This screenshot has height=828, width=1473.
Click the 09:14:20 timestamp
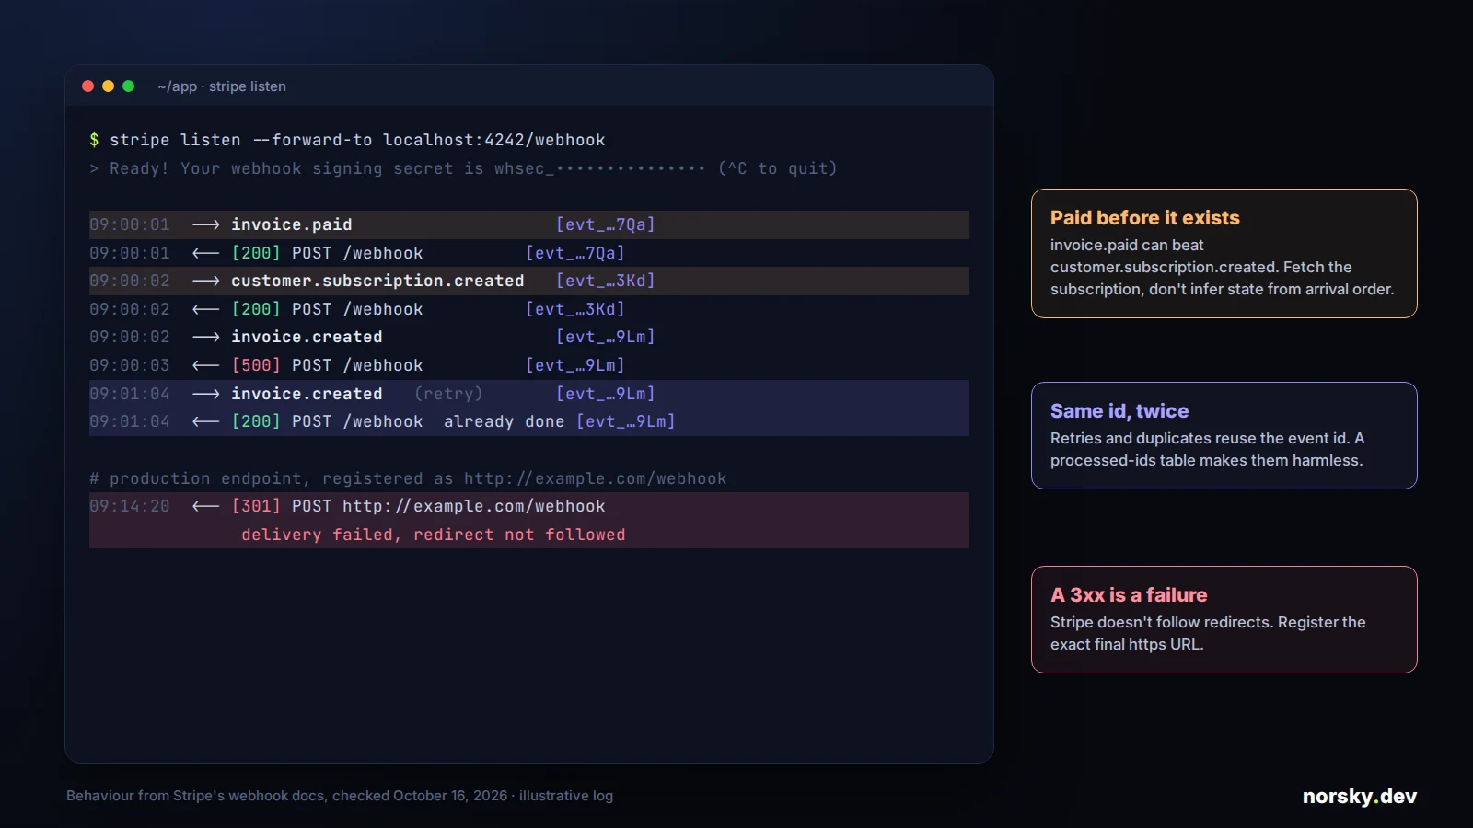[x=130, y=506]
